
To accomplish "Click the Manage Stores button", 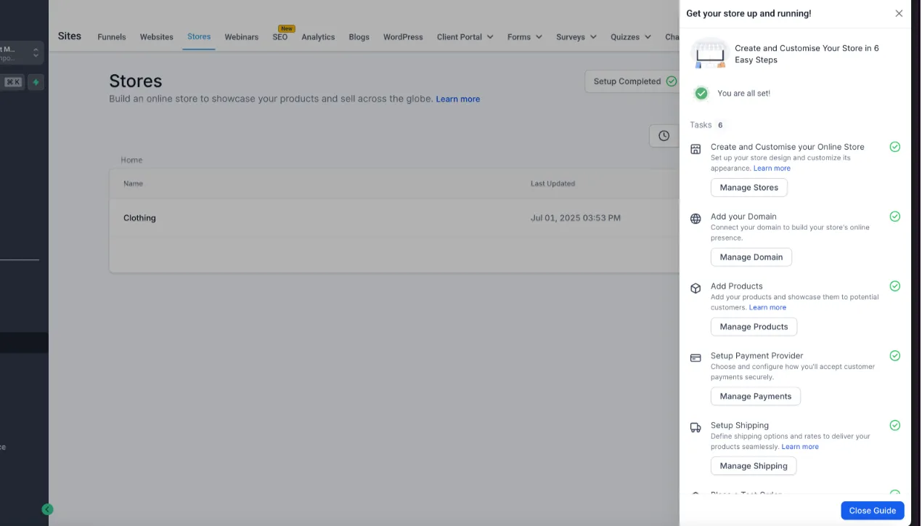I will pos(748,187).
